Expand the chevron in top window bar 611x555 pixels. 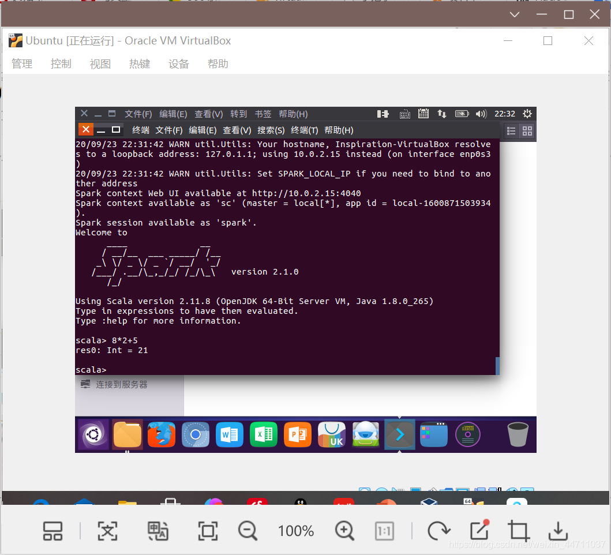(x=515, y=15)
